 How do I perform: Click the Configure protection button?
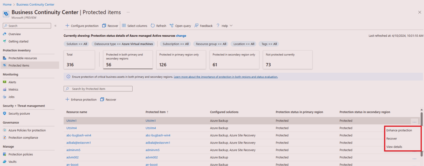82,26
